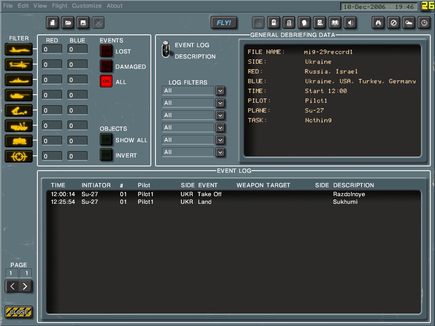The height and width of the screenshot is (326, 435).
Task: Toggle the helicopter filter icon
Action: pos(19,65)
